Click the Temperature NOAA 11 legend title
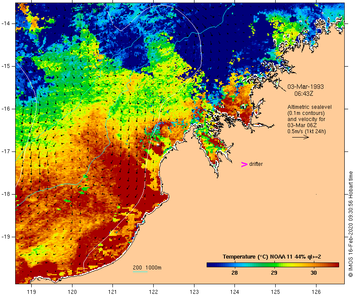 [x=272, y=257]
